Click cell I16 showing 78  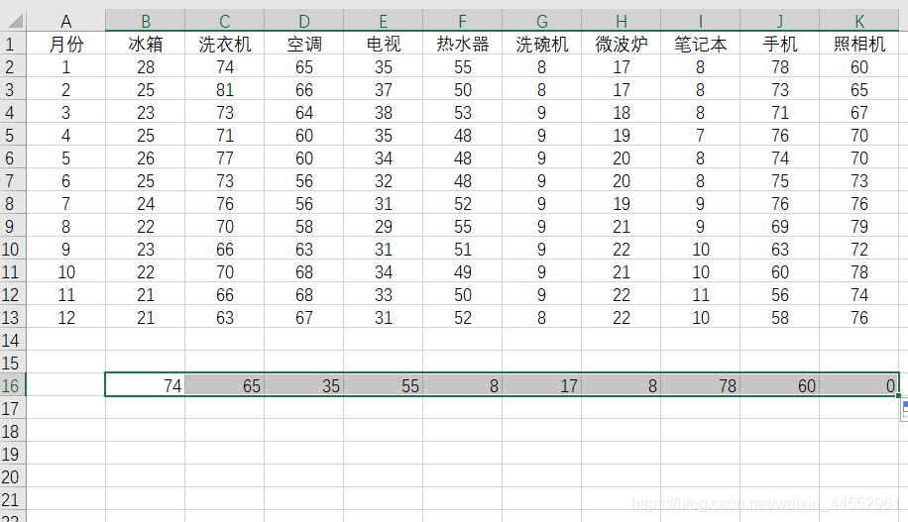point(701,386)
